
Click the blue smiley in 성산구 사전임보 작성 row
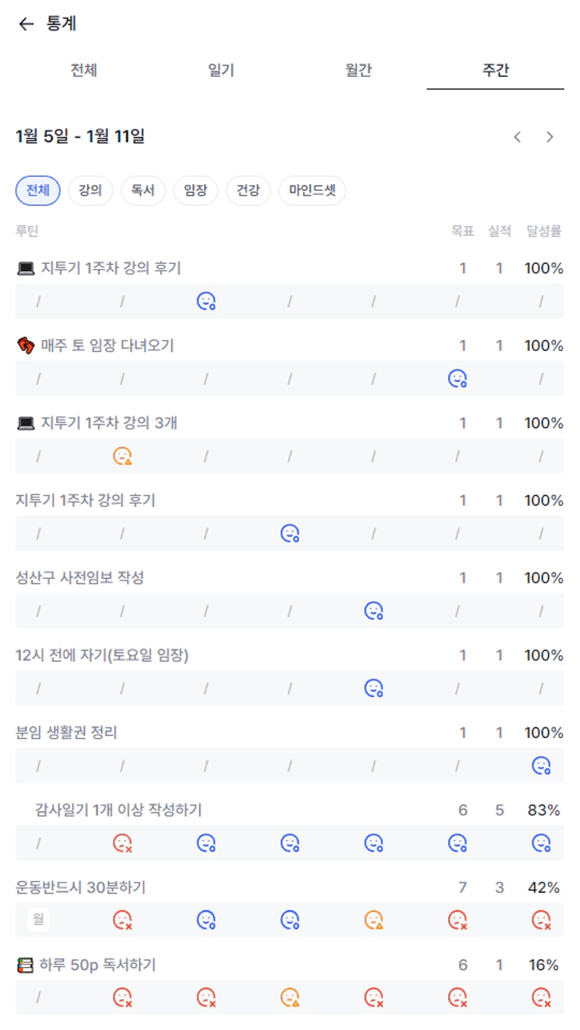(x=374, y=611)
